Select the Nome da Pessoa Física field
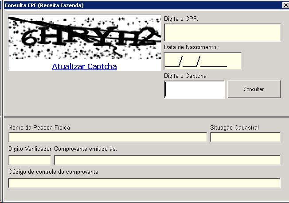This screenshot has height=203, width=289. 108,137
